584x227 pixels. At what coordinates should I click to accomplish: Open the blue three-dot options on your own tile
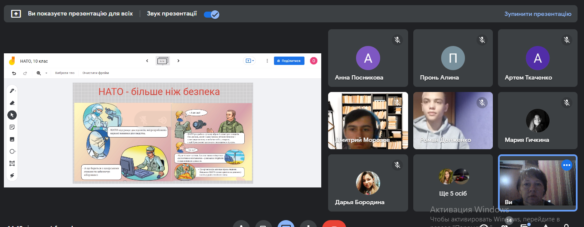[567, 165]
